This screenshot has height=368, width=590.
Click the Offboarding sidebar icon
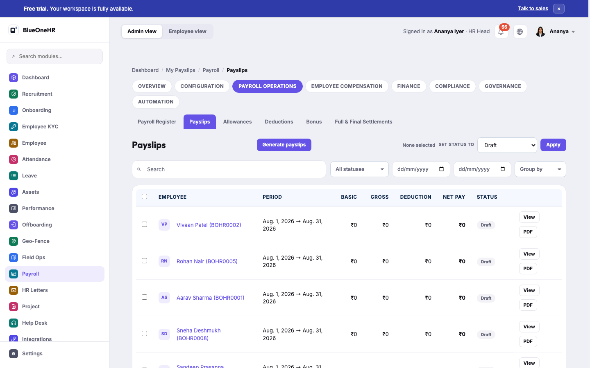[14, 225]
